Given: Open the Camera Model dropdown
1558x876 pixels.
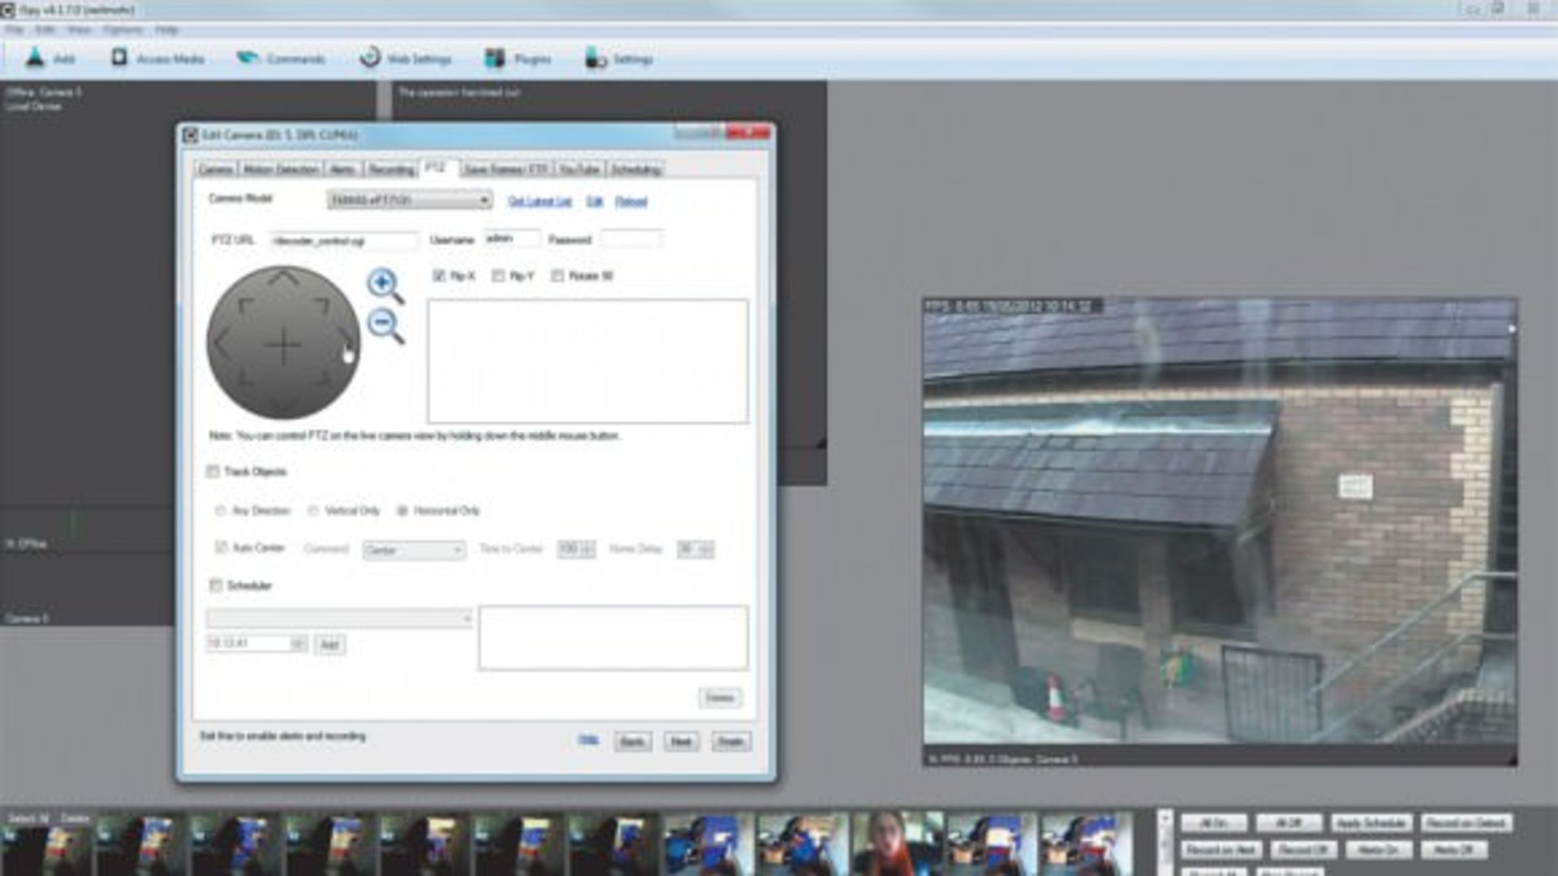Looking at the screenshot, I should (x=409, y=200).
